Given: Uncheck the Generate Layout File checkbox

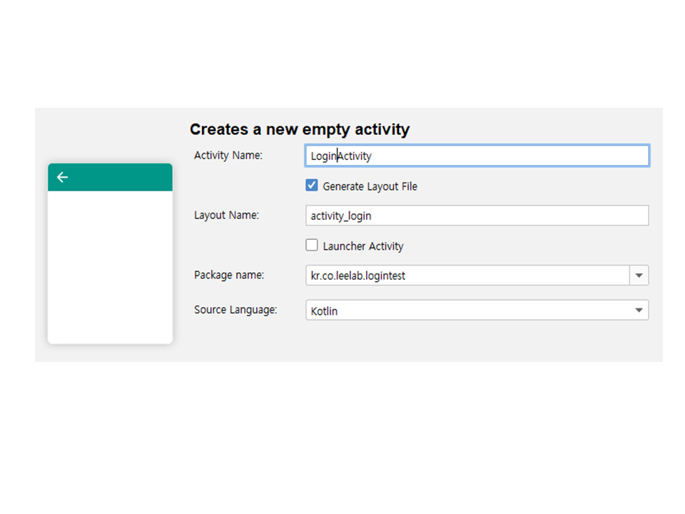Looking at the screenshot, I should pyautogui.click(x=312, y=186).
